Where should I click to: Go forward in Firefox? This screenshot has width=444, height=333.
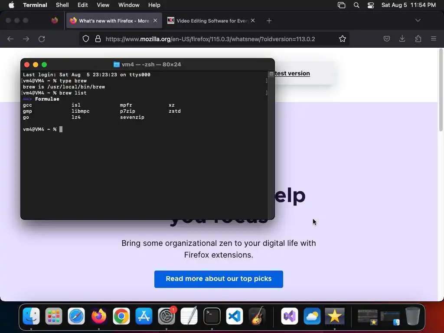[26, 39]
